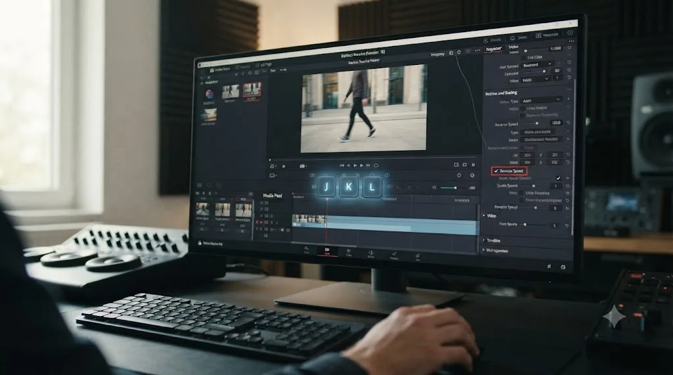This screenshot has width=673, height=375.
Task: Select the street clip thumbnail below the color wheel
Action: click(208, 115)
